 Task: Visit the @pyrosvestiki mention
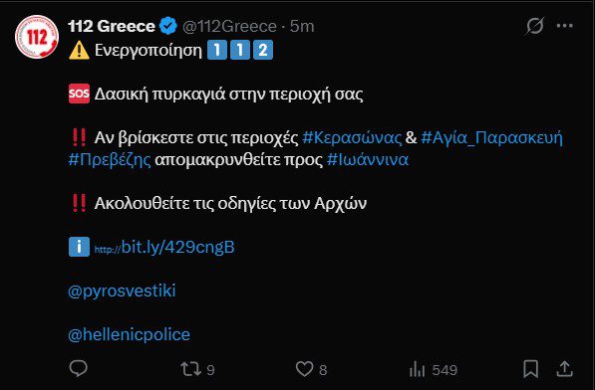[x=122, y=292]
